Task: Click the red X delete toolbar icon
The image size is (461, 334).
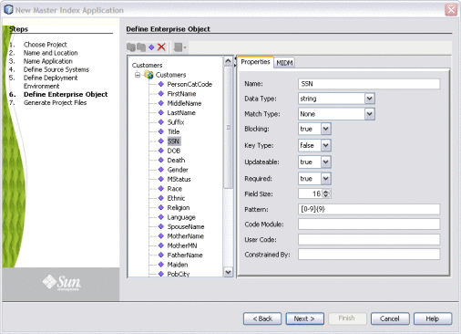Action: point(161,47)
